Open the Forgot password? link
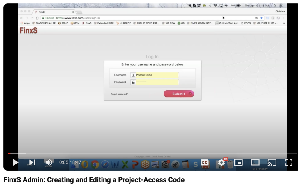The image size is (298, 185). pos(119,94)
